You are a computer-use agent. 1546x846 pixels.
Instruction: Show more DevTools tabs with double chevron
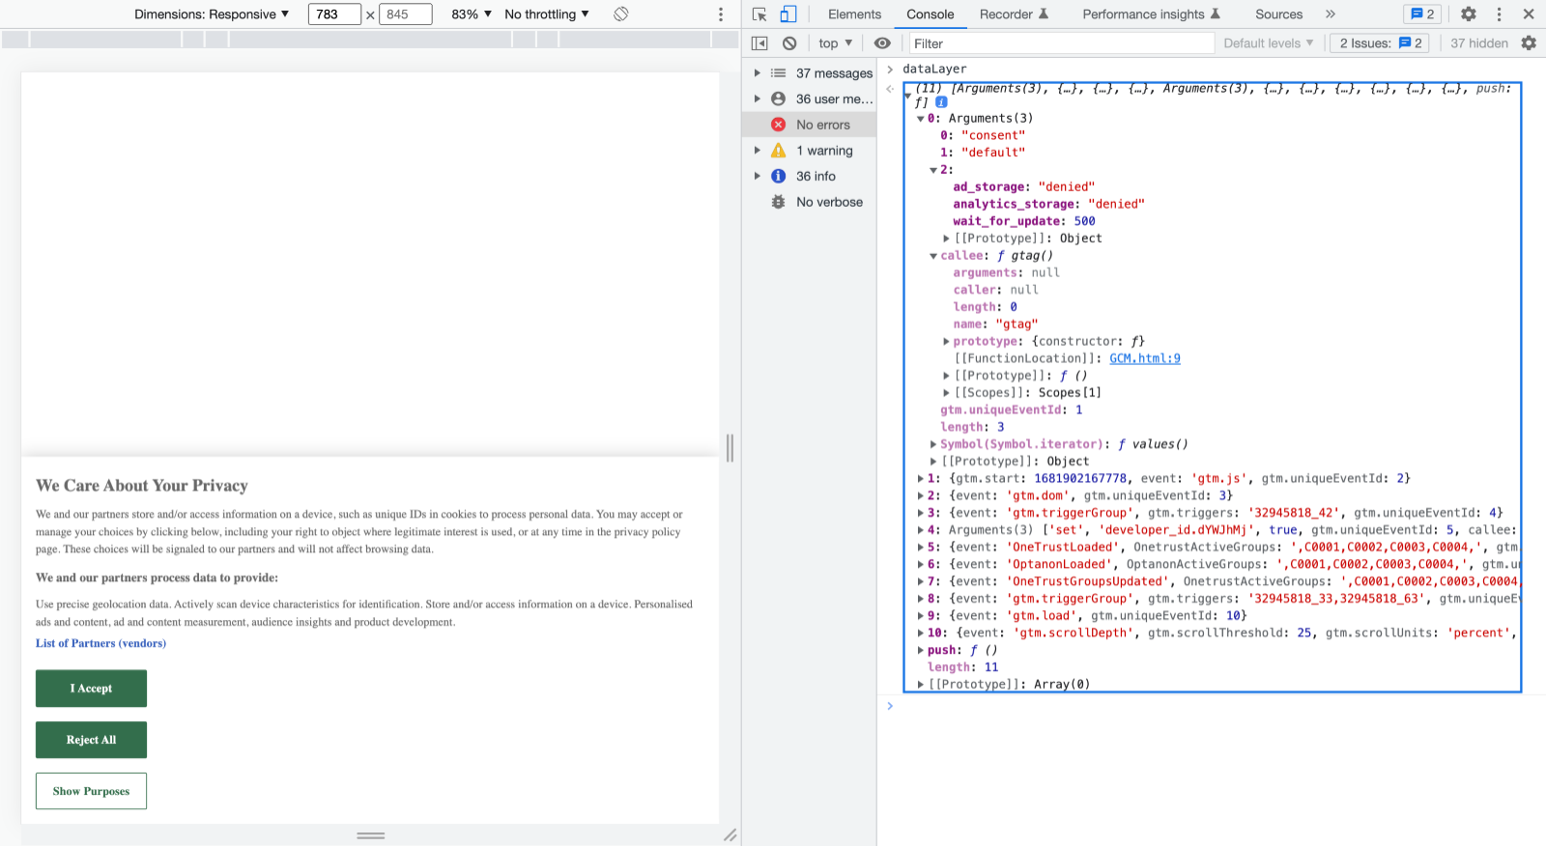tap(1331, 14)
